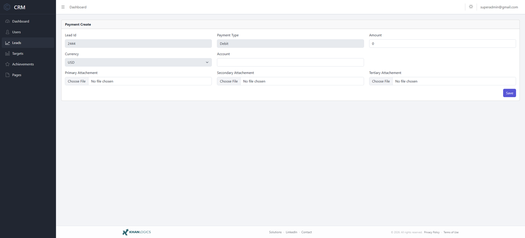The image size is (525, 238).
Task: Focus the Amount input field
Action: (x=442, y=43)
